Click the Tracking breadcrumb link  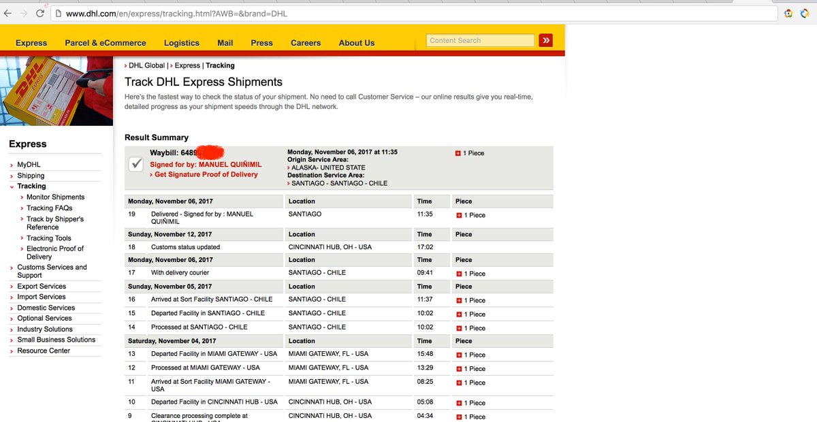click(220, 65)
